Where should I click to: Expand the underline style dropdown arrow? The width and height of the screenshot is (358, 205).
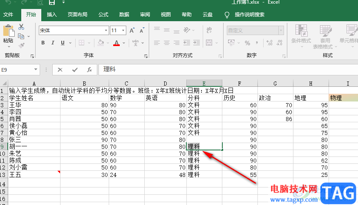[x=70, y=43]
